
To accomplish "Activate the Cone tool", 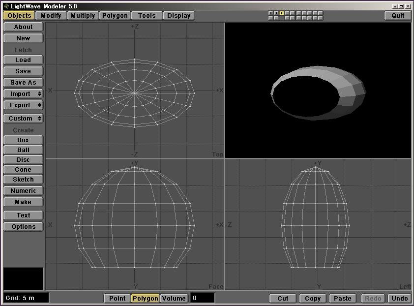I will tap(23, 170).
